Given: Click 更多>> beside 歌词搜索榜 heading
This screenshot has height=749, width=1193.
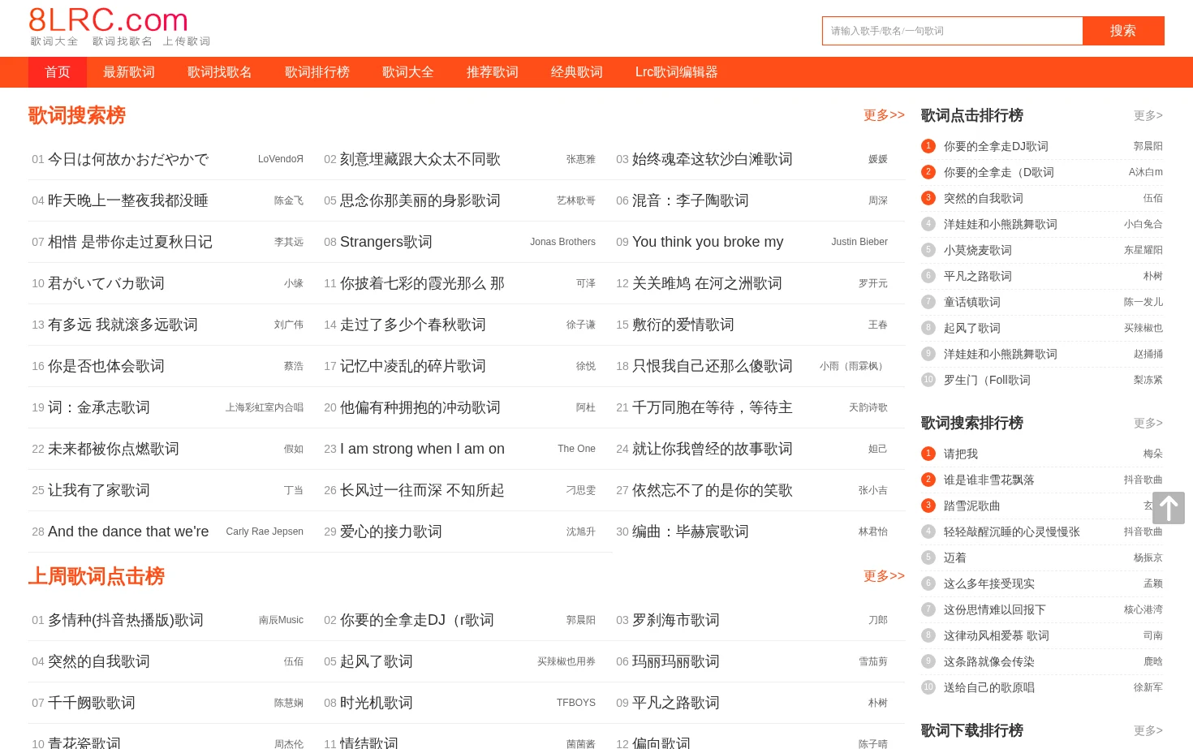Looking at the screenshot, I should click(x=884, y=115).
